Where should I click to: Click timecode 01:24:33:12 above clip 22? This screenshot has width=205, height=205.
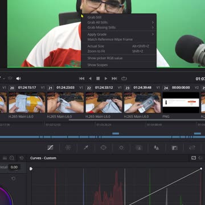click(104, 88)
